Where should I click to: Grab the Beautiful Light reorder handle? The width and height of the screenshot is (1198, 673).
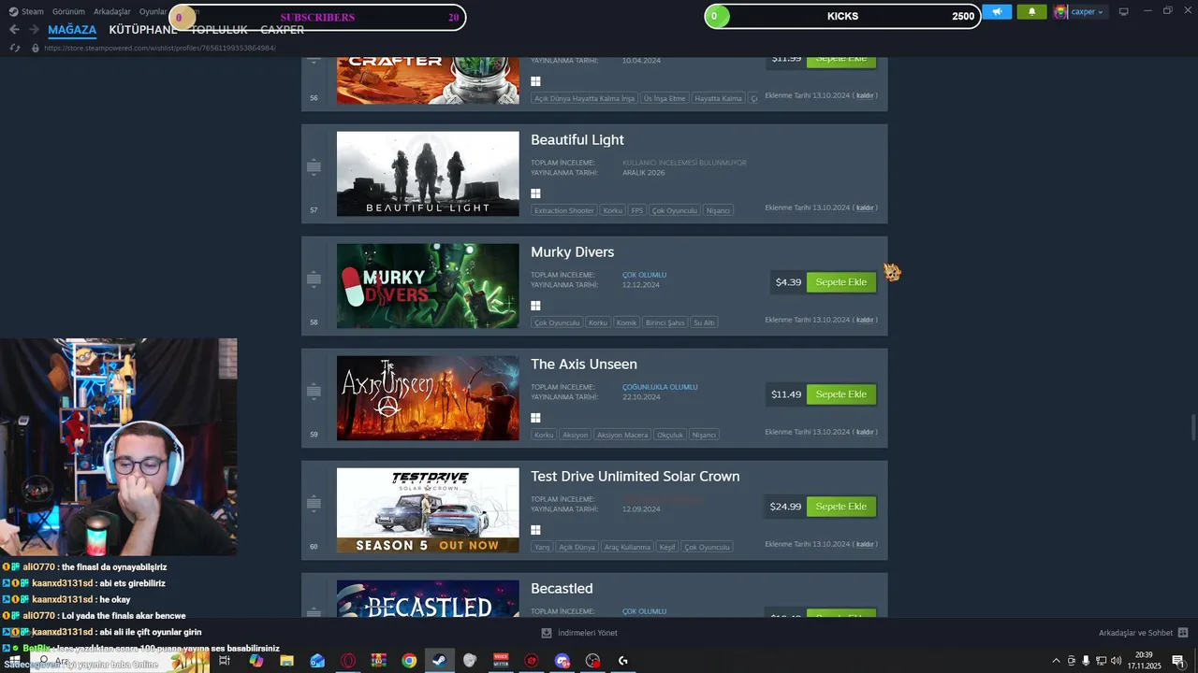(314, 167)
